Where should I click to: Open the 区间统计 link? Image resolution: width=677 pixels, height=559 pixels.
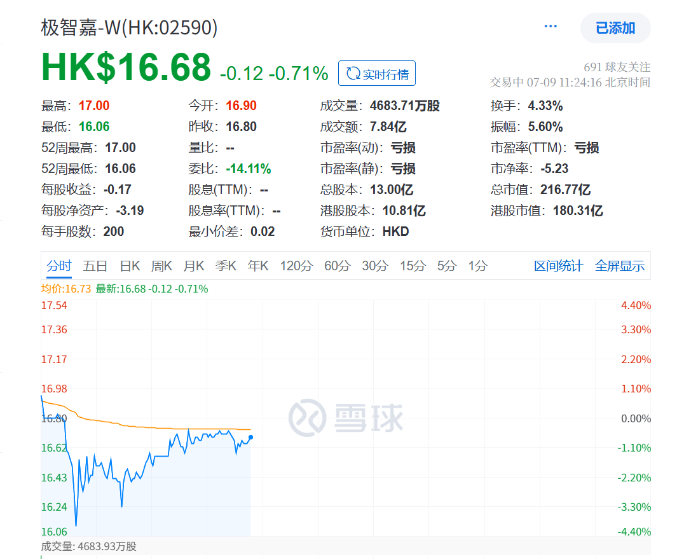coord(558,266)
